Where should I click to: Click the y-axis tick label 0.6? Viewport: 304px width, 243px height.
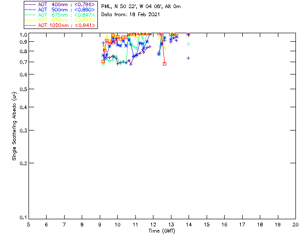coord(23,75)
